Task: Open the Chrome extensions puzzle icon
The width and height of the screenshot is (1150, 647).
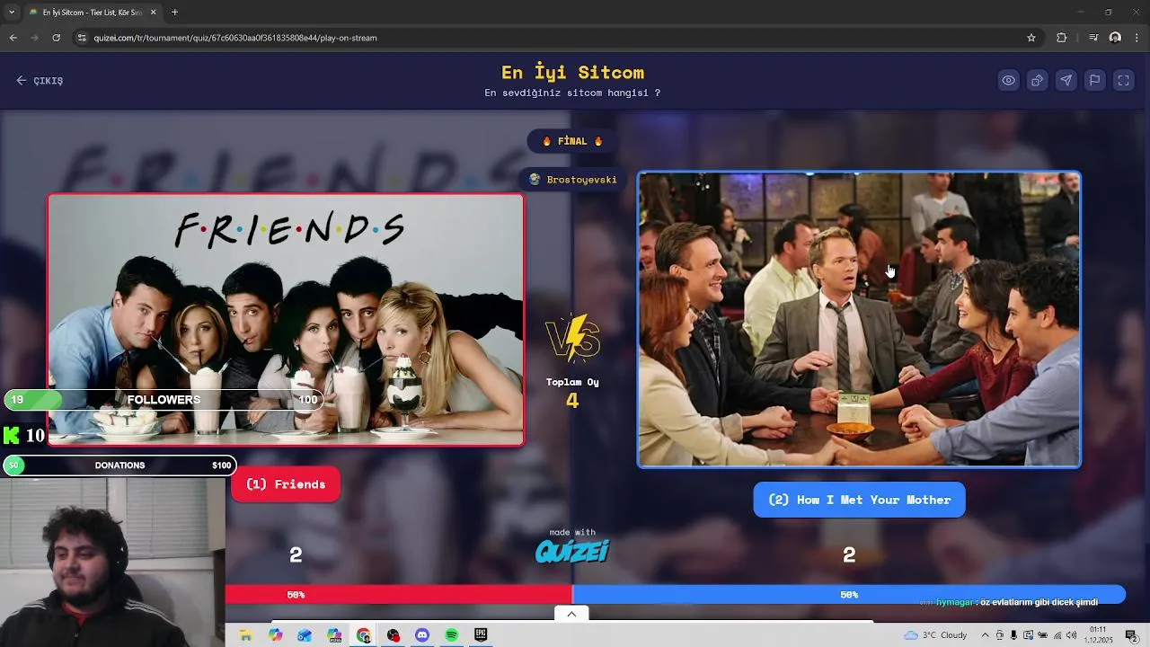Action: click(1062, 38)
